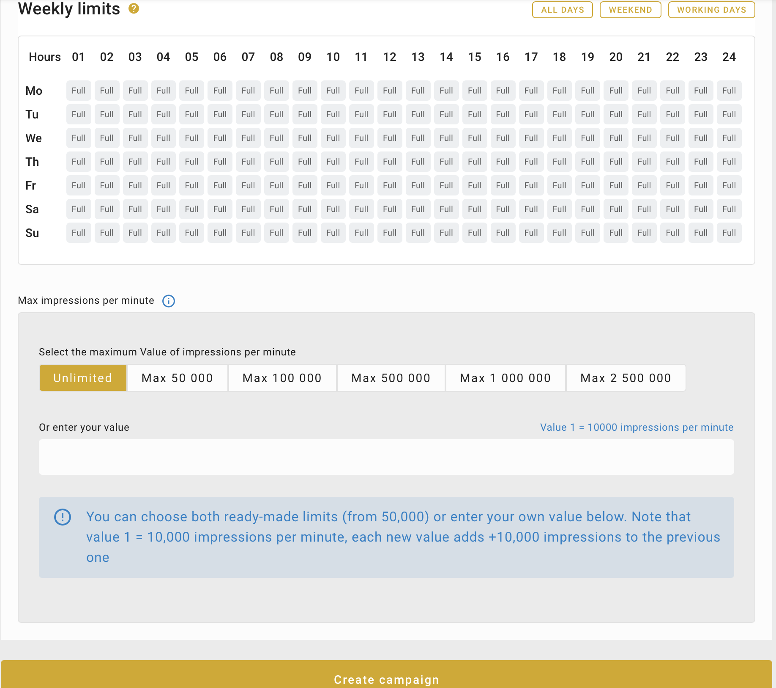Pick the Max 500 000 limit
Image resolution: width=776 pixels, height=688 pixels.
(391, 378)
